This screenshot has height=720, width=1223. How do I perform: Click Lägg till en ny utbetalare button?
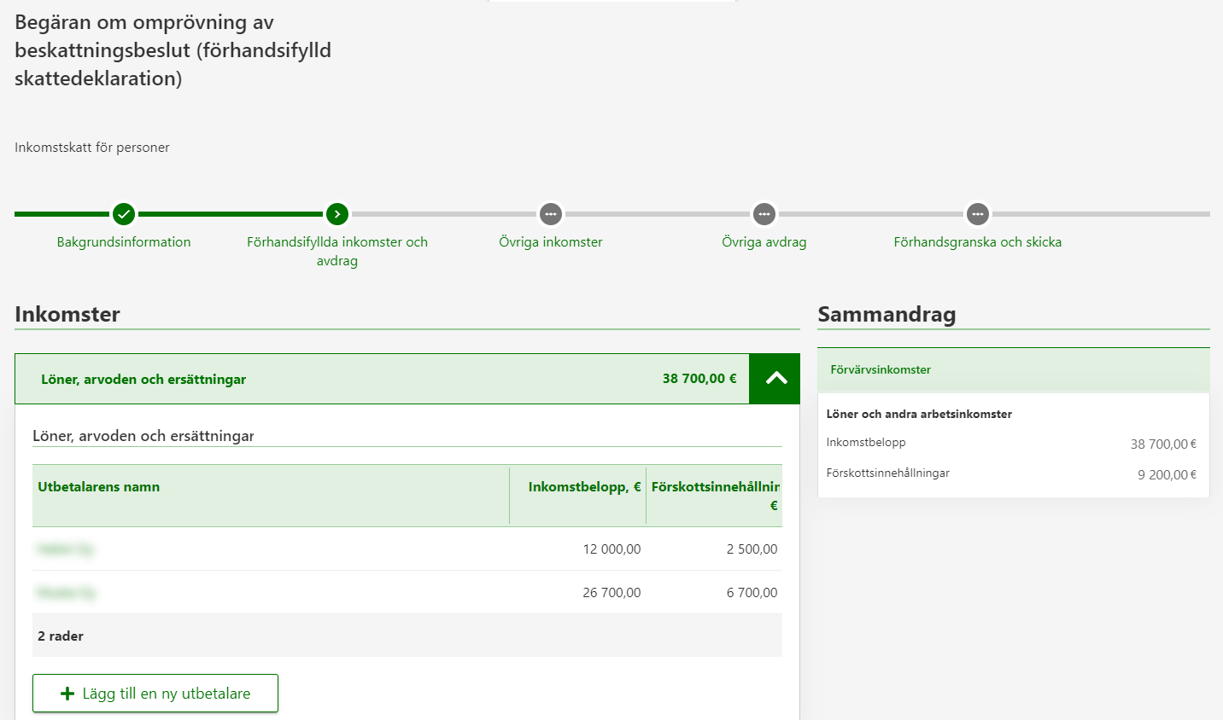coord(155,694)
